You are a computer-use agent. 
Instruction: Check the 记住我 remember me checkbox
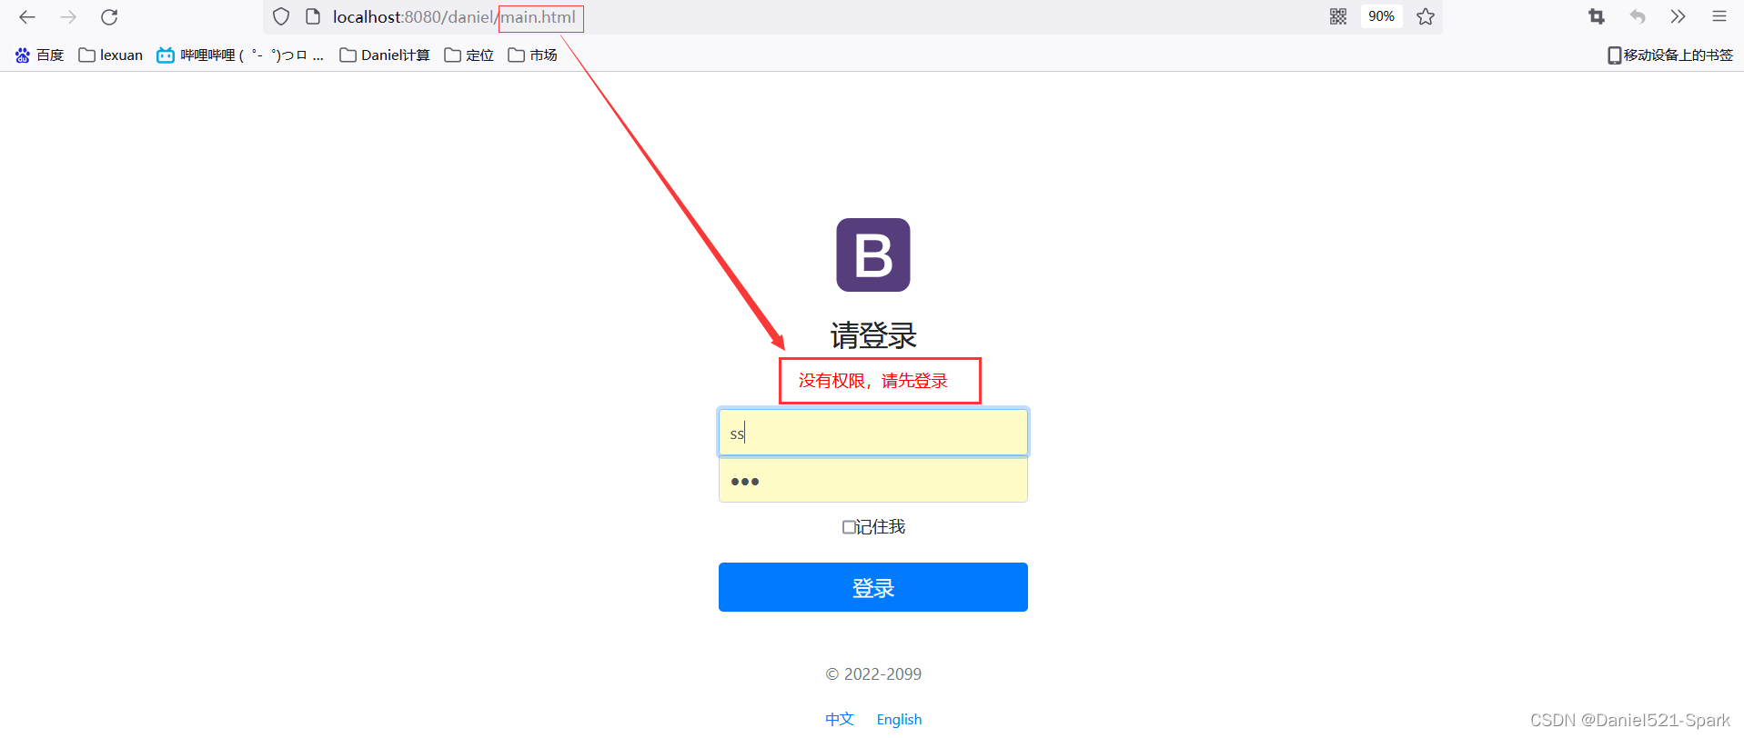[848, 527]
